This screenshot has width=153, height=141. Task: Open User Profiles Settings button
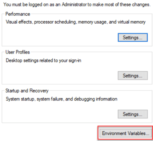point(133,76)
